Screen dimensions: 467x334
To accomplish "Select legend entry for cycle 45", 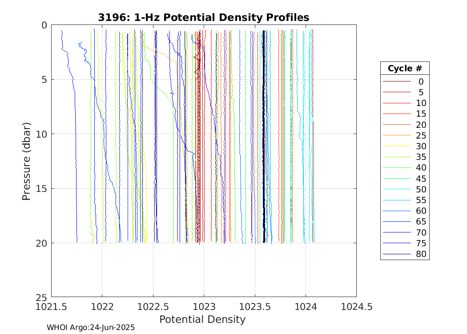I will 404,179.
